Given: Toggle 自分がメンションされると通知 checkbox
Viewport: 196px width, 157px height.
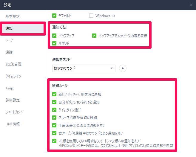Looking at the screenshot, I should 54,102.
